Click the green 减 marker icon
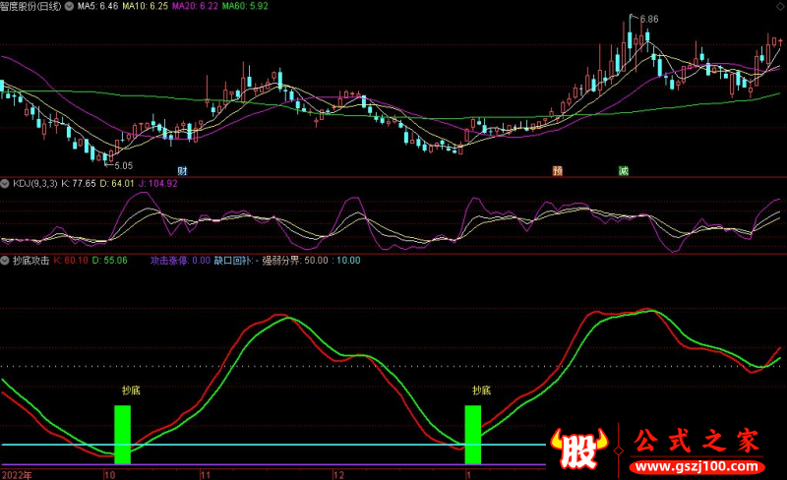The width and height of the screenshot is (787, 480). click(x=623, y=170)
